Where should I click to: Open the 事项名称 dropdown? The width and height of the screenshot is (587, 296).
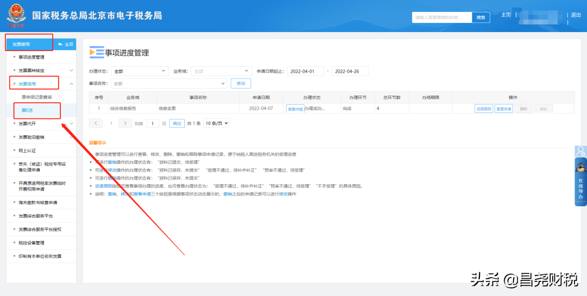168,84
